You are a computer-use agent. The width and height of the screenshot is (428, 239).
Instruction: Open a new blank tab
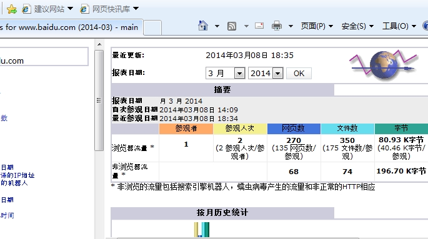[x=152, y=28]
